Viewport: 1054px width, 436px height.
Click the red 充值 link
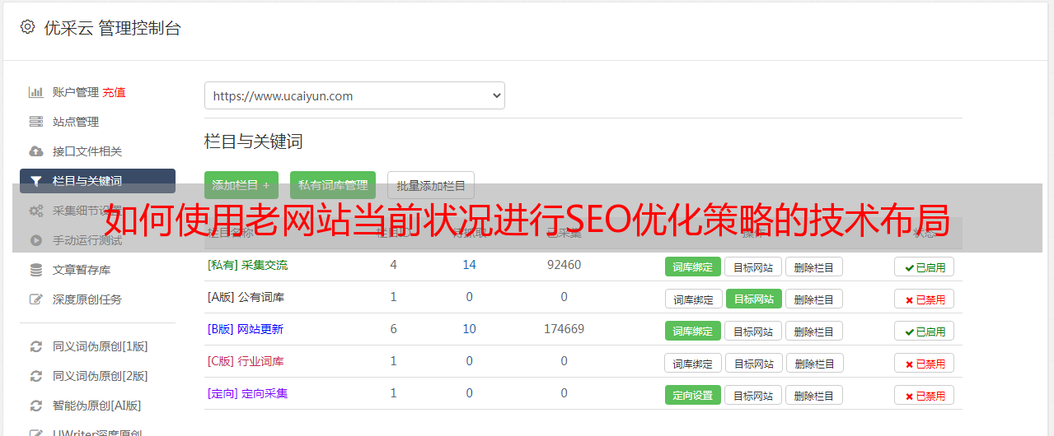[x=114, y=92]
